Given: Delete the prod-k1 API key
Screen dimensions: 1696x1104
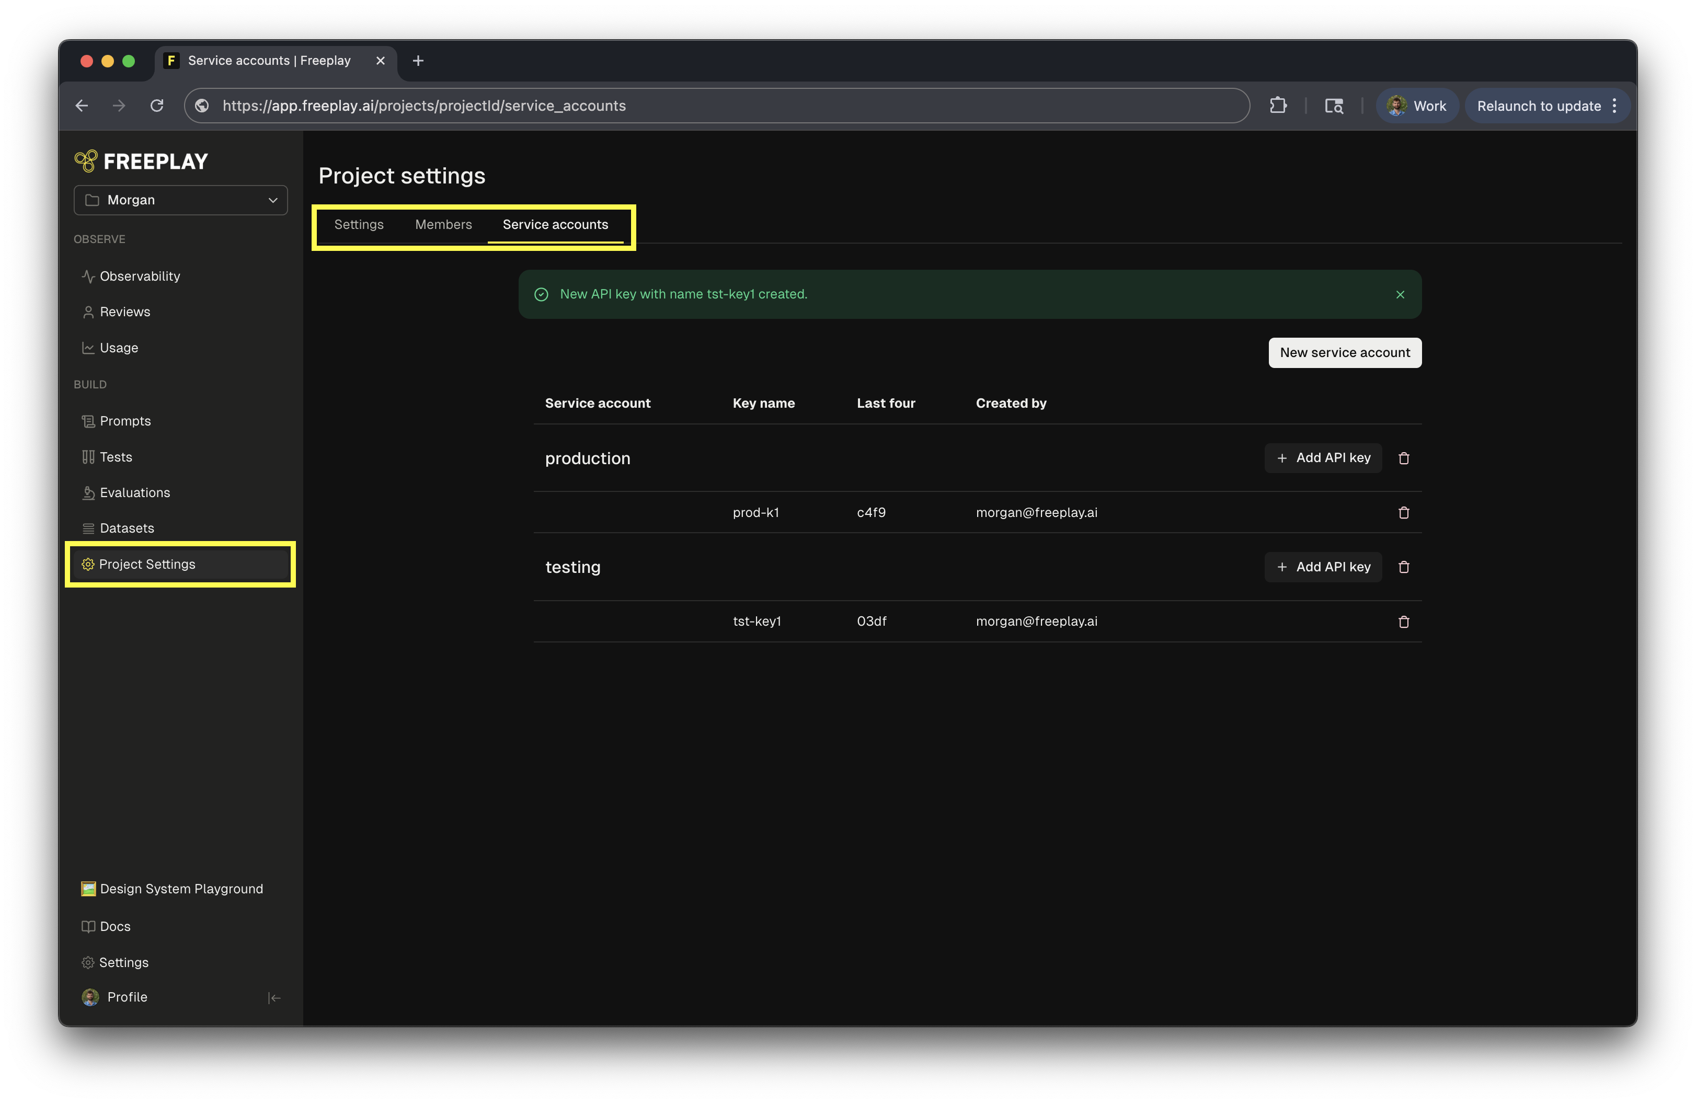Looking at the screenshot, I should coord(1403,512).
